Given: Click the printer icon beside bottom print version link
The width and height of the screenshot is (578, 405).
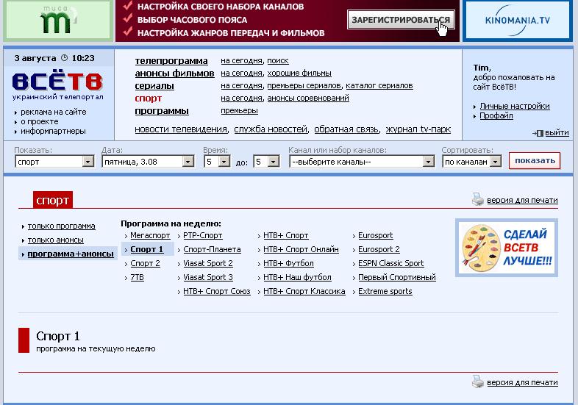Looking at the screenshot, I should point(478,381).
